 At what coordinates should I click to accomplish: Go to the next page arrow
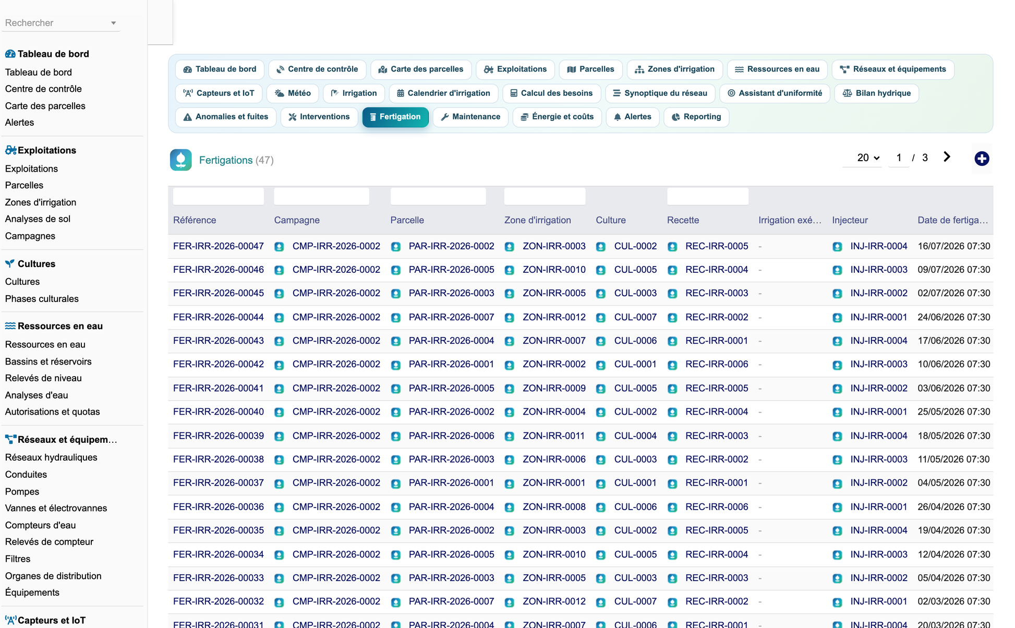pyautogui.click(x=947, y=157)
